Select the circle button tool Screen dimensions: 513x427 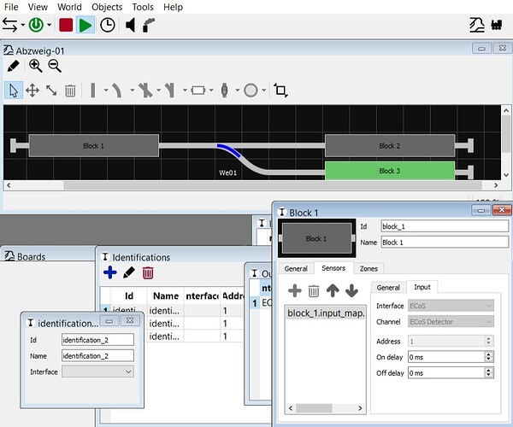(x=251, y=91)
